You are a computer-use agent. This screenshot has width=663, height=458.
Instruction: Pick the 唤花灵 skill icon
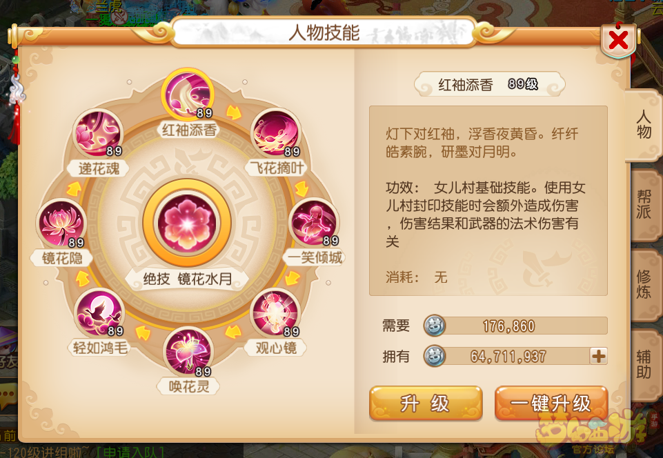[188, 352]
